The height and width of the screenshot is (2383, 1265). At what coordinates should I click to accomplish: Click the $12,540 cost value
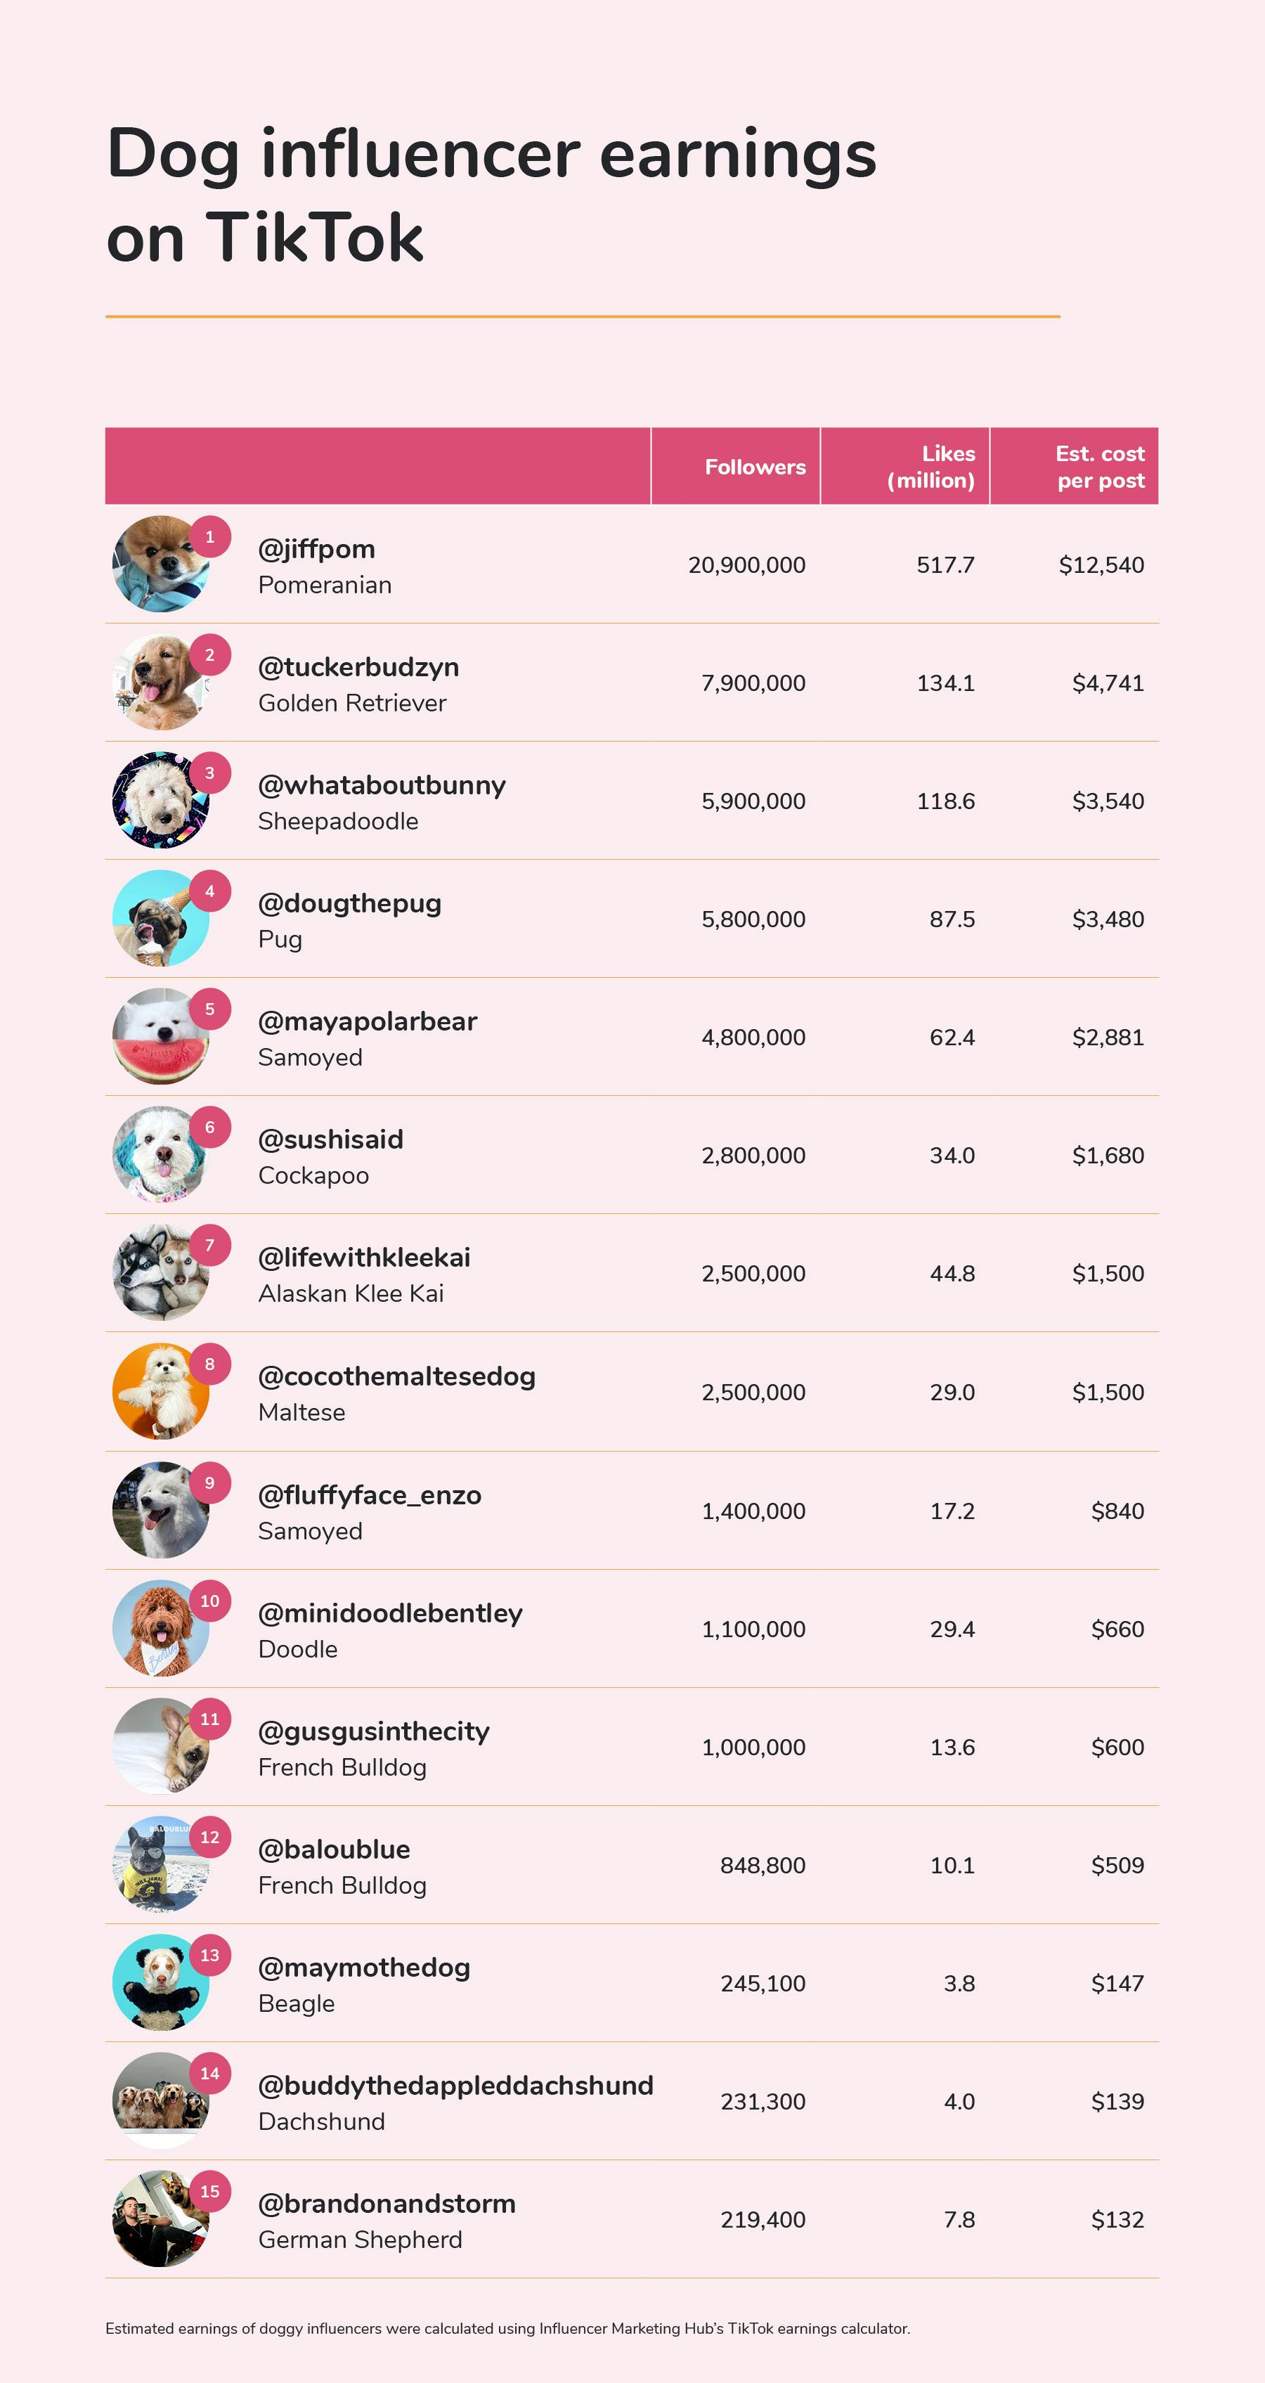pyautogui.click(x=1101, y=565)
